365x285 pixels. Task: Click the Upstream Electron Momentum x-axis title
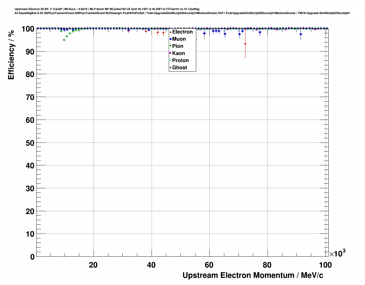click(253, 275)
